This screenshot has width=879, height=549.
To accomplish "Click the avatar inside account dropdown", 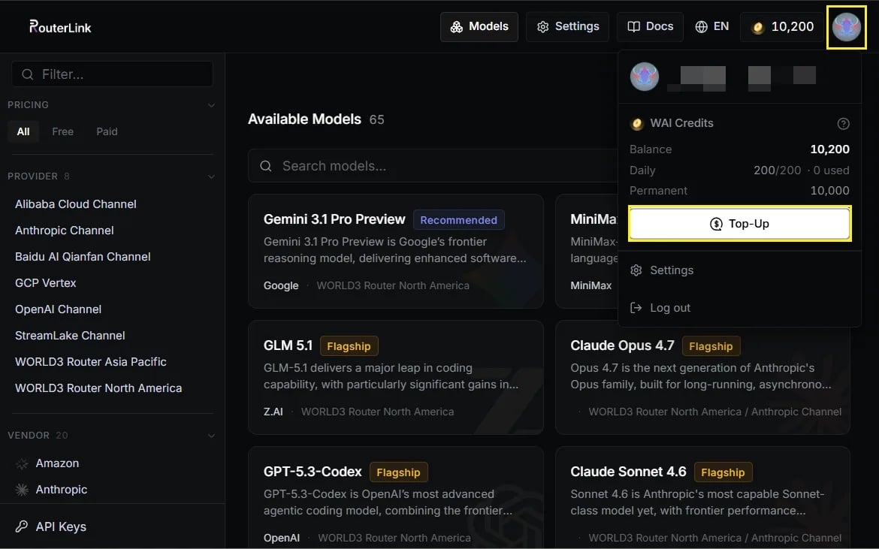I will pyautogui.click(x=644, y=76).
